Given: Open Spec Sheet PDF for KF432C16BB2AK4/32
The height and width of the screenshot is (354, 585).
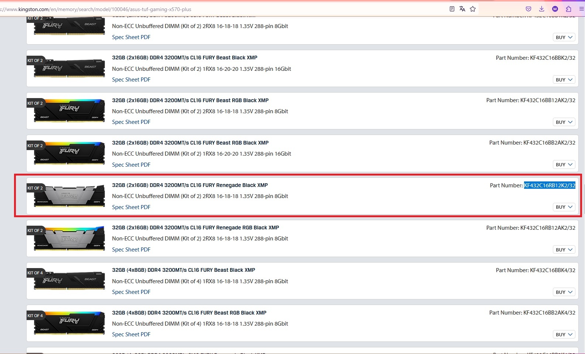Looking at the screenshot, I should (131, 334).
